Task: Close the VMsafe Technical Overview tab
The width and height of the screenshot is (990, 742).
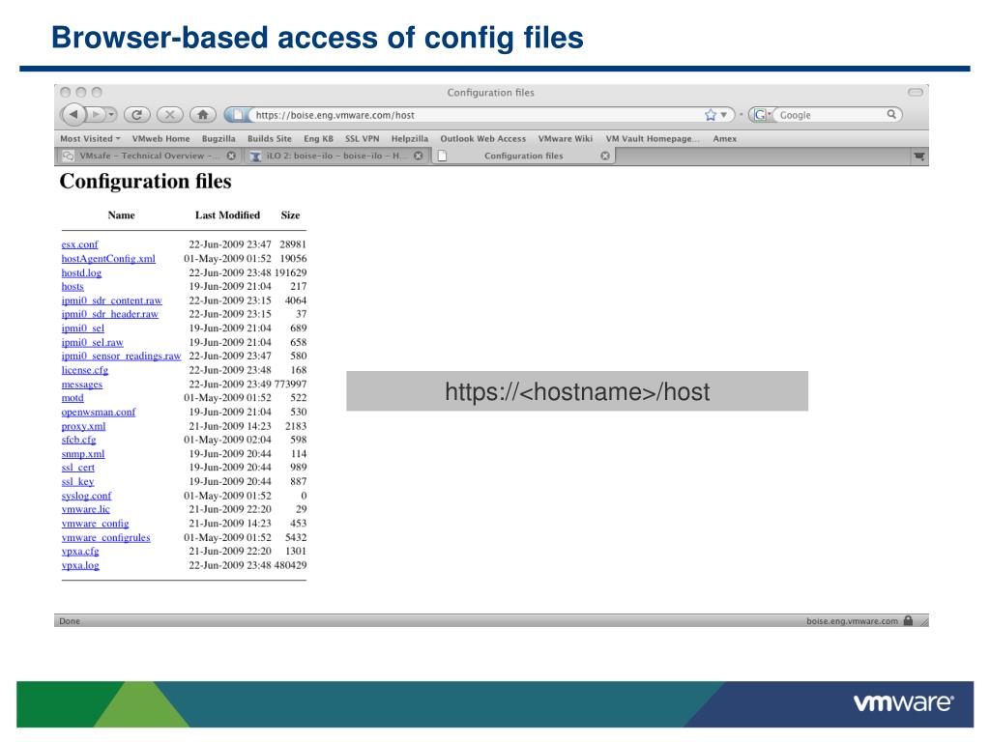Action: [231, 156]
